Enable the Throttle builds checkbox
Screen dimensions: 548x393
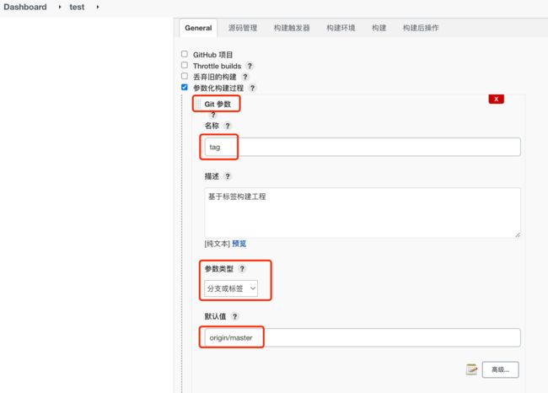[x=185, y=65]
